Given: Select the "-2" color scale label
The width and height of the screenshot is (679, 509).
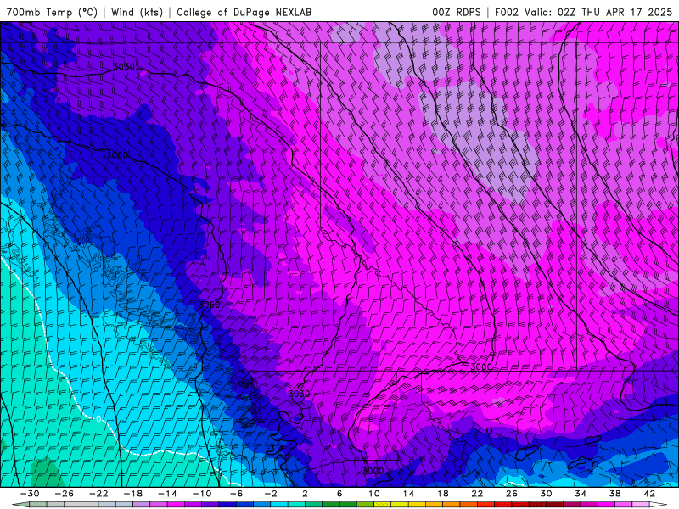Looking at the screenshot, I should coord(271,494).
